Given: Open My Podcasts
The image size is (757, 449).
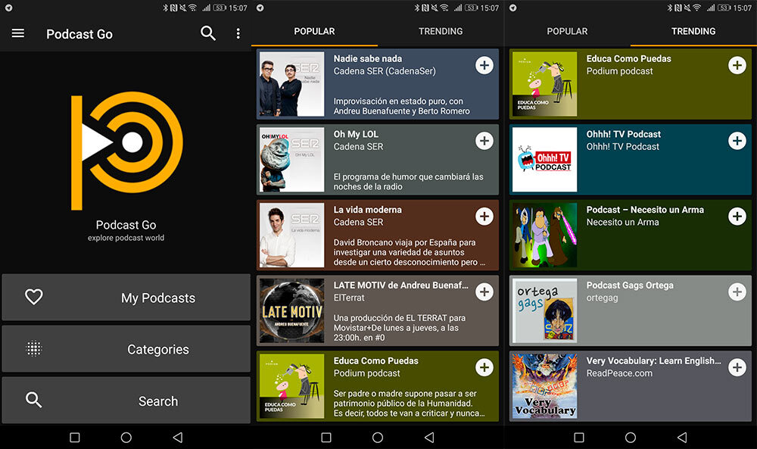Looking at the screenshot, I should [126, 298].
